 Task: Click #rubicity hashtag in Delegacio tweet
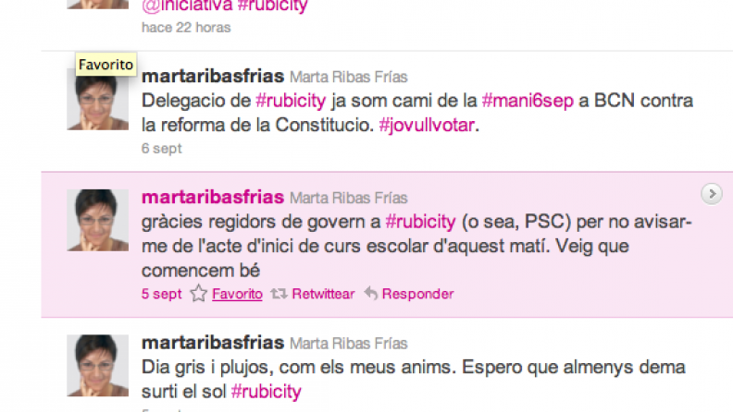[291, 101]
